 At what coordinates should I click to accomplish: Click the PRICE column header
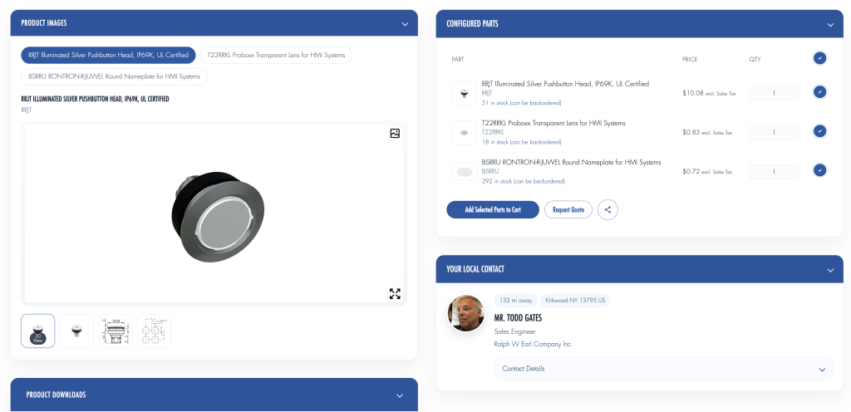(690, 59)
